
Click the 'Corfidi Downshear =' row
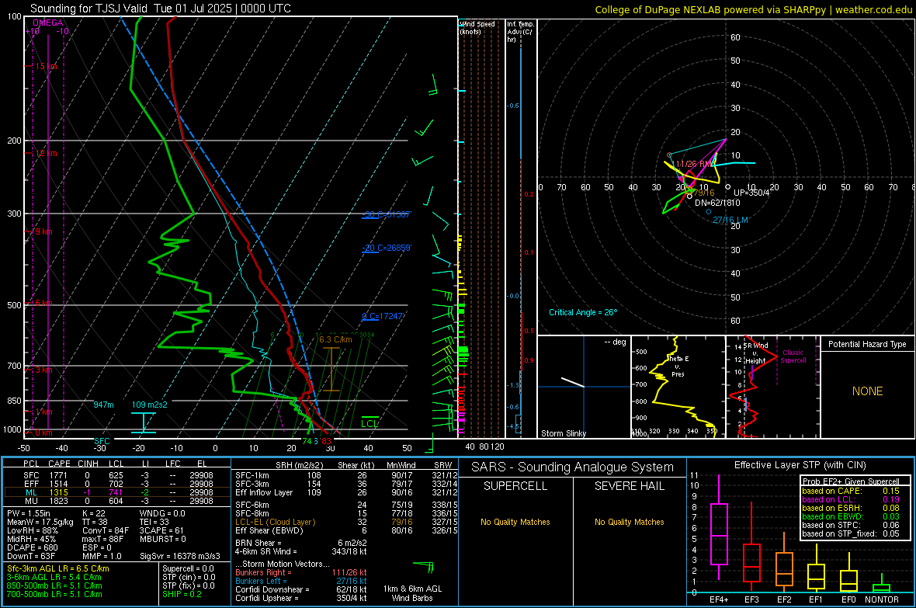pos(301,589)
